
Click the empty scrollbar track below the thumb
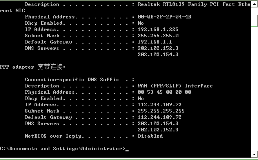254,89
